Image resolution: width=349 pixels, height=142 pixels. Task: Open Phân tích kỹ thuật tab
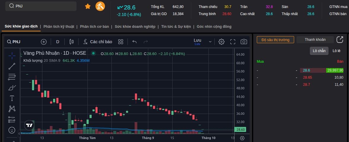click(59, 27)
